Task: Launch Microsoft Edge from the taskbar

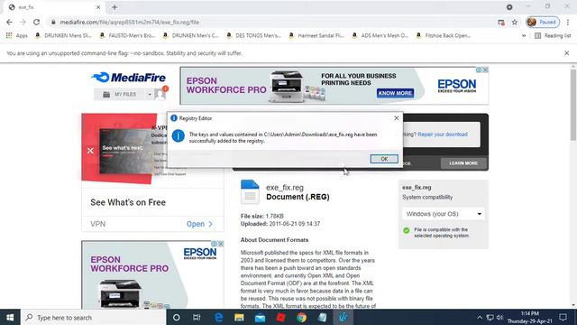Action: (x=218, y=317)
